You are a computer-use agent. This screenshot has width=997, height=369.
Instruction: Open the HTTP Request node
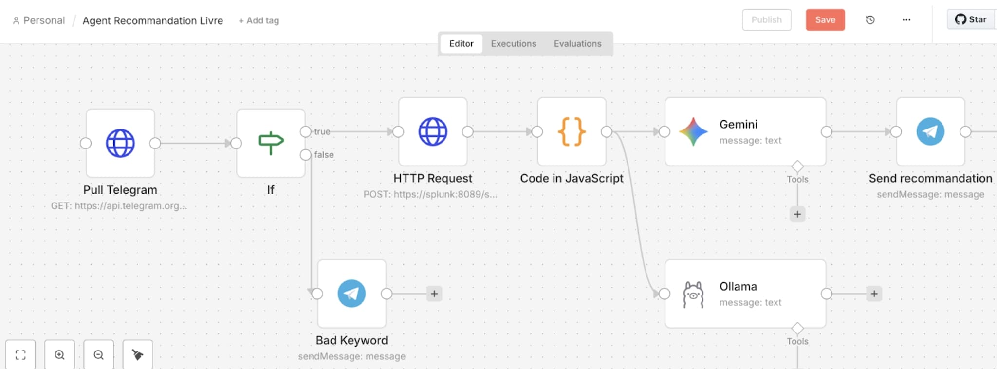tap(432, 131)
